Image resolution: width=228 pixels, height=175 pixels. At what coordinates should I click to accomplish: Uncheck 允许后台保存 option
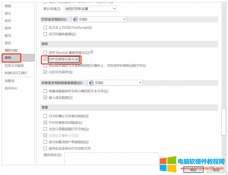pyautogui.click(x=45, y=72)
